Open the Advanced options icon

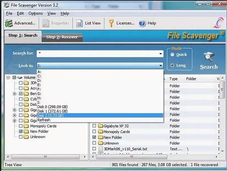(x=9, y=23)
